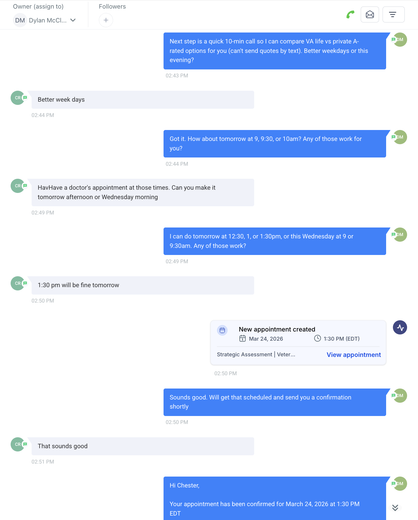Click the open envelope mark-read icon
This screenshot has width=418, height=520.
[x=370, y=14]
